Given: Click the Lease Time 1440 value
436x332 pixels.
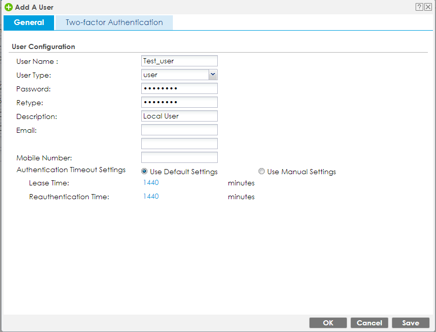Looking at the screenshot, I should tap(151, 183).
